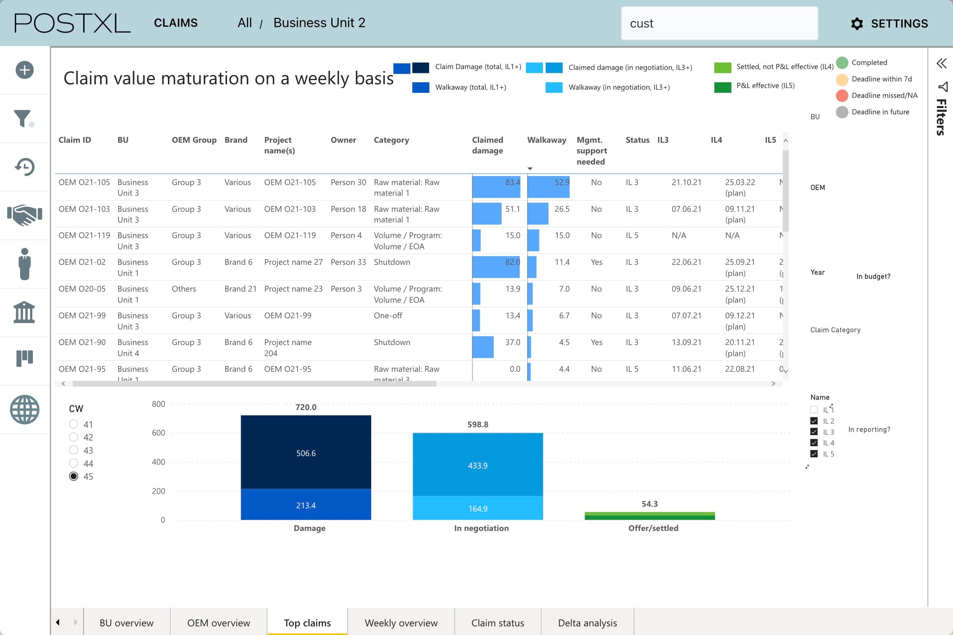Select CW radio button 42
Viewport: 953px width, 635px height.
pos(74,437)
